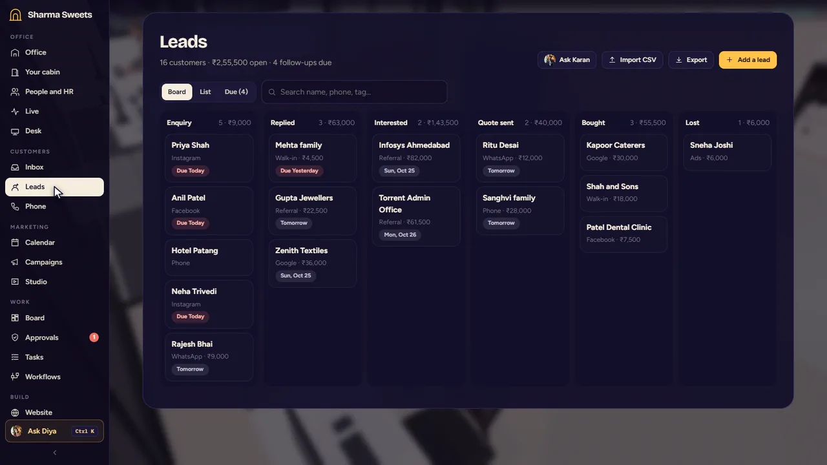This screenshot has height=465, width=827.
Task: Open the Phone item
Action: tap(54, 207)
